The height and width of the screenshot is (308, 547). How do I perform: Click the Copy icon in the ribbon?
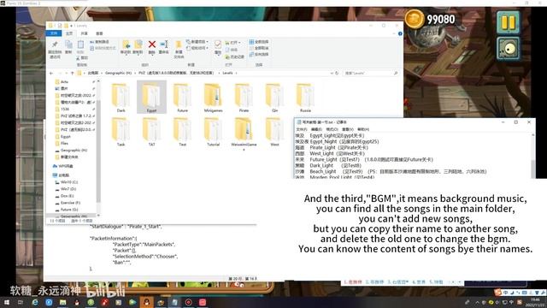tap(68, 44)
